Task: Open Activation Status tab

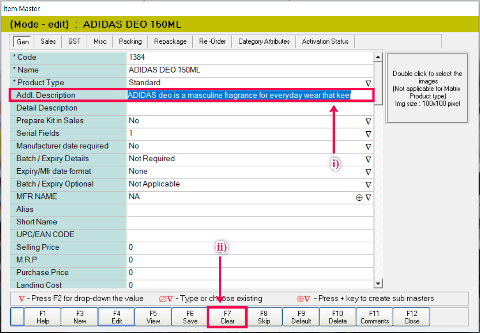Action: point(325,41)
